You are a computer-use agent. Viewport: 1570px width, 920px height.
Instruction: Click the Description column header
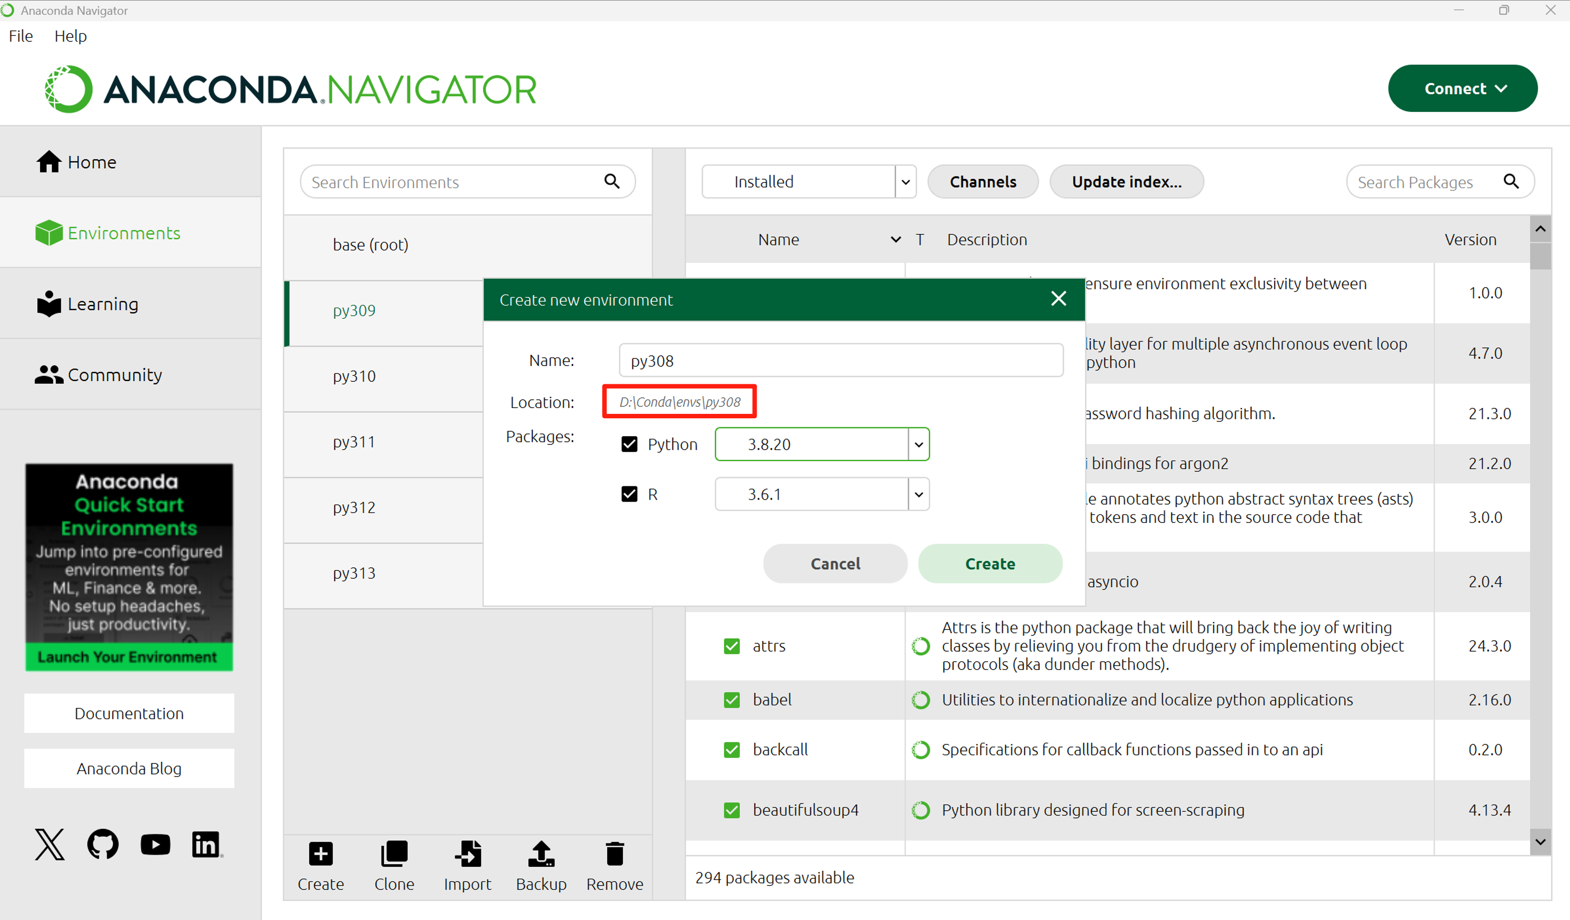987,240
